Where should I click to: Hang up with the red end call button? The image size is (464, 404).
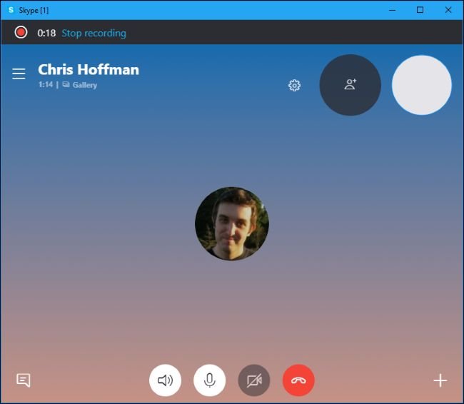pos(298,380)
